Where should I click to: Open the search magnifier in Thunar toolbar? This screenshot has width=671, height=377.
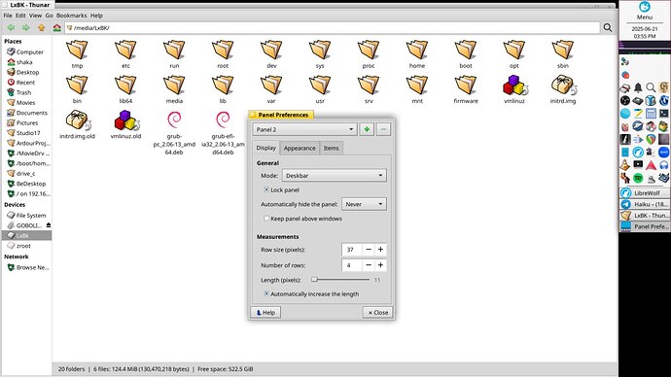tap(607, 28)
